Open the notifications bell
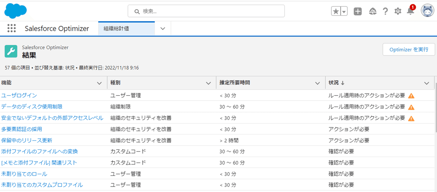The width and height of the screenshot is (437, 192). point(410,11)
